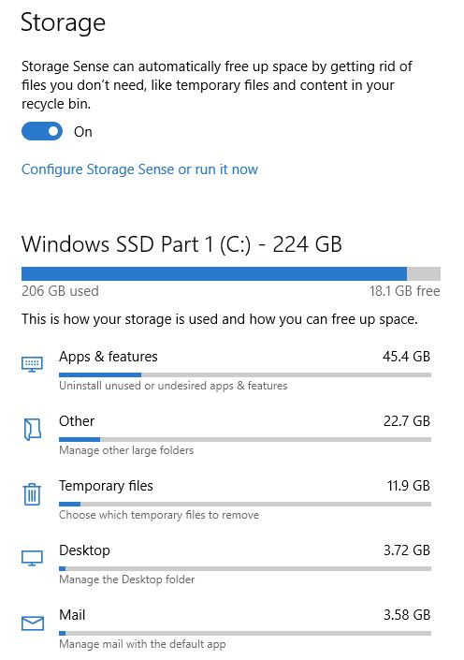Click the Apps & features usage bar

(x=245, y=375)
